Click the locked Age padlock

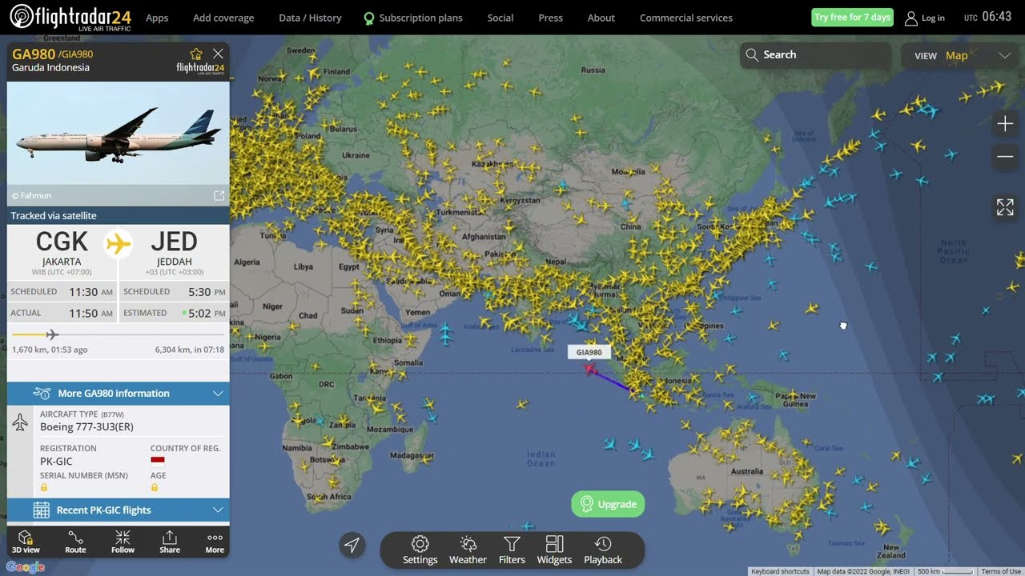tap(155, 487)
